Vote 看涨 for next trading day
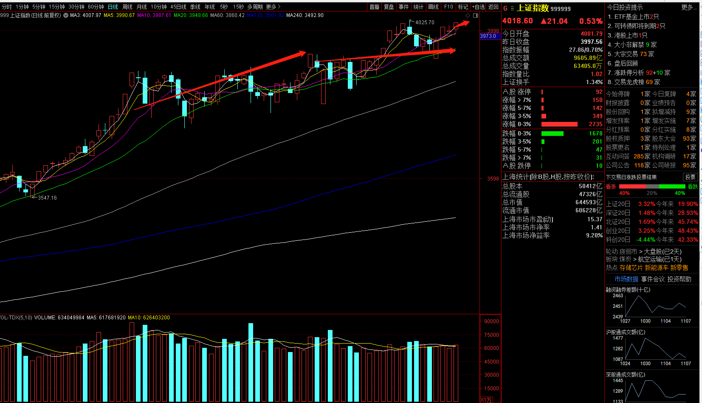This screenshot has height=403, width=702. coord(611,186)
